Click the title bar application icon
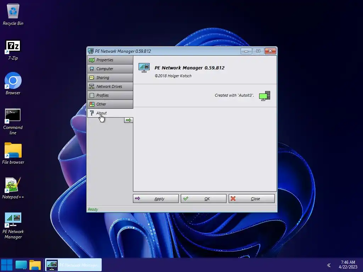Image resolution: width=363 pixels, height=272 pixels. tap(91, 51)
